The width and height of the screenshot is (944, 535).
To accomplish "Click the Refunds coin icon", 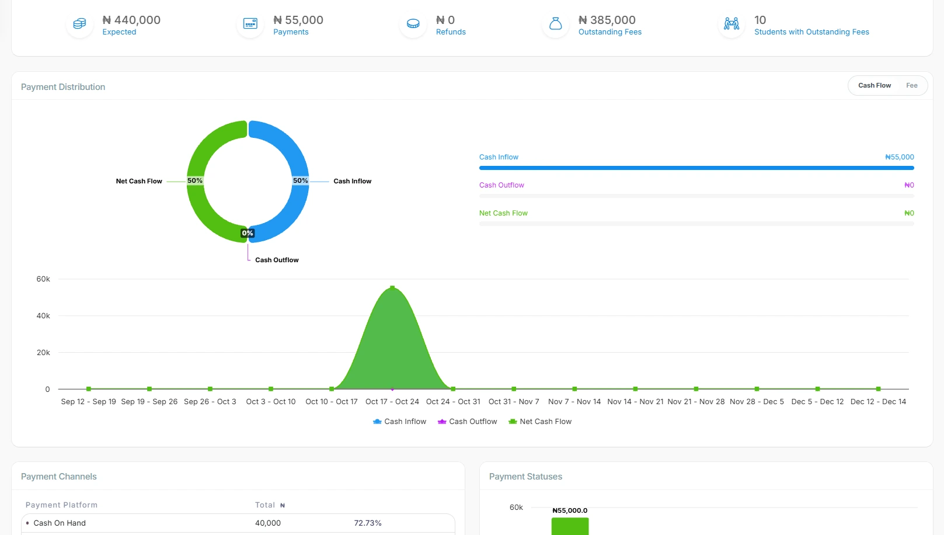I will tap(413, 24).
